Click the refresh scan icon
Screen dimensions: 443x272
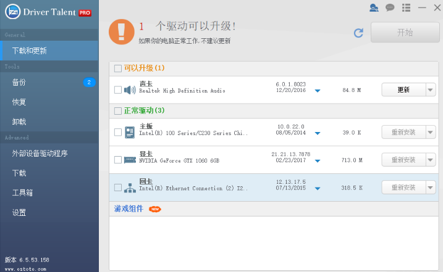pos(358,33)
